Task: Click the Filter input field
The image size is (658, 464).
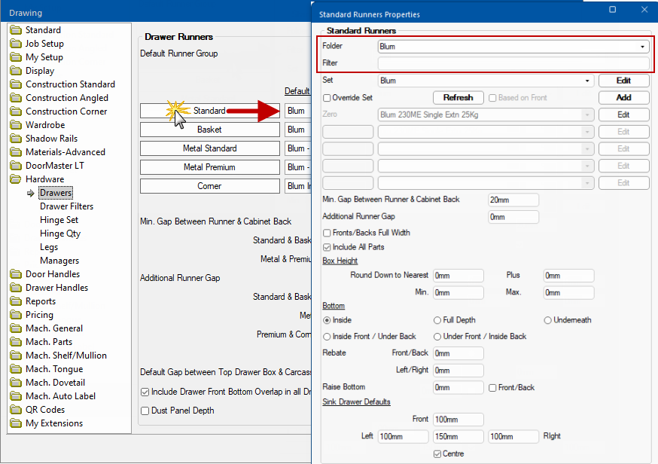Action: click(x=513, y=63)
